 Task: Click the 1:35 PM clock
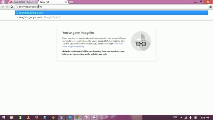205,117
